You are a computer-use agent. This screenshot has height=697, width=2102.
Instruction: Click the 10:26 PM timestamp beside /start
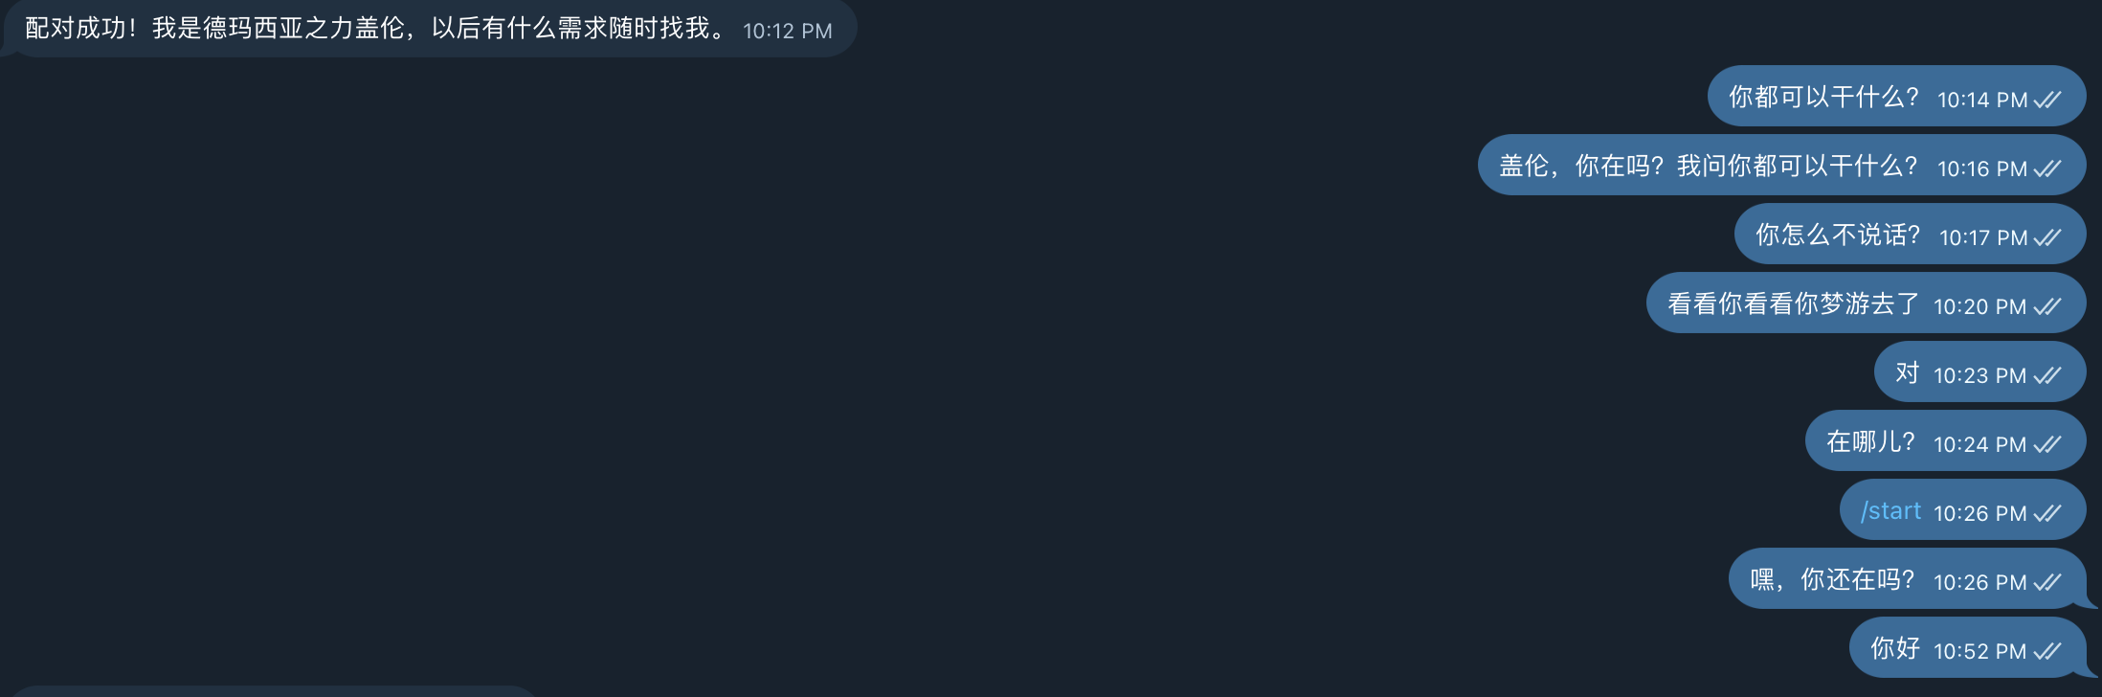tap(1979, 513)
